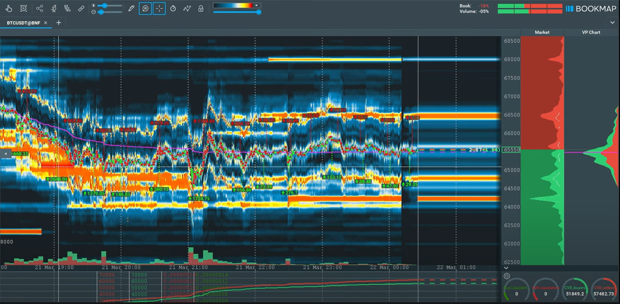Select the VP Chart column header
Image resolution: width=620 pixels, height=304 pixels.
point(591,32)
